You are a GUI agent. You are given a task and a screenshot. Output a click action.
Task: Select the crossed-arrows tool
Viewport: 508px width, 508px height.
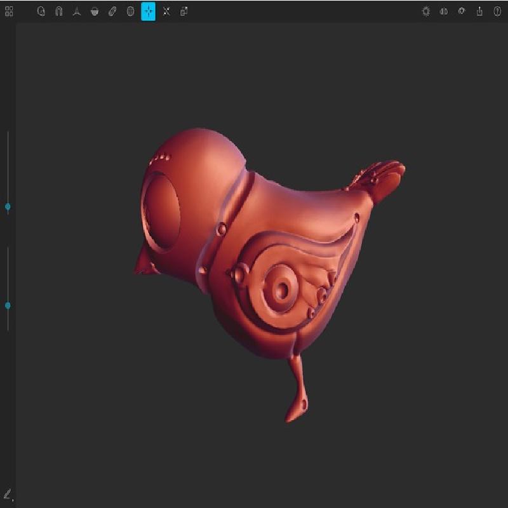(x=166, y=11)
